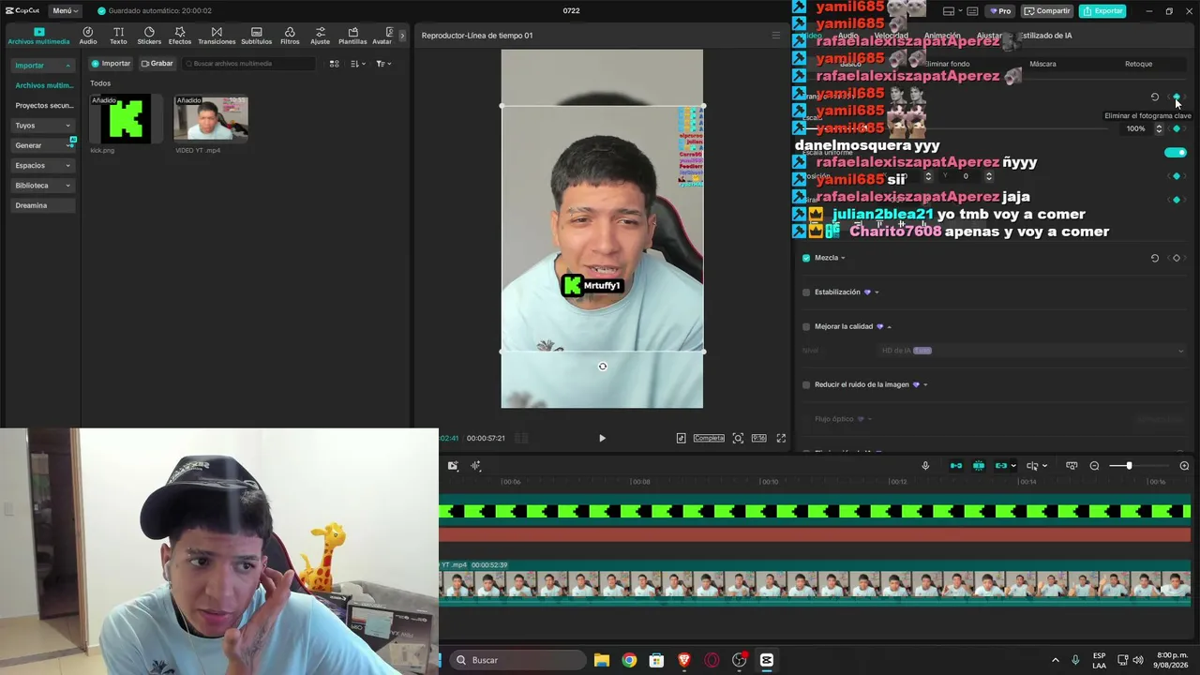Open the Transiciones panel

217,36
